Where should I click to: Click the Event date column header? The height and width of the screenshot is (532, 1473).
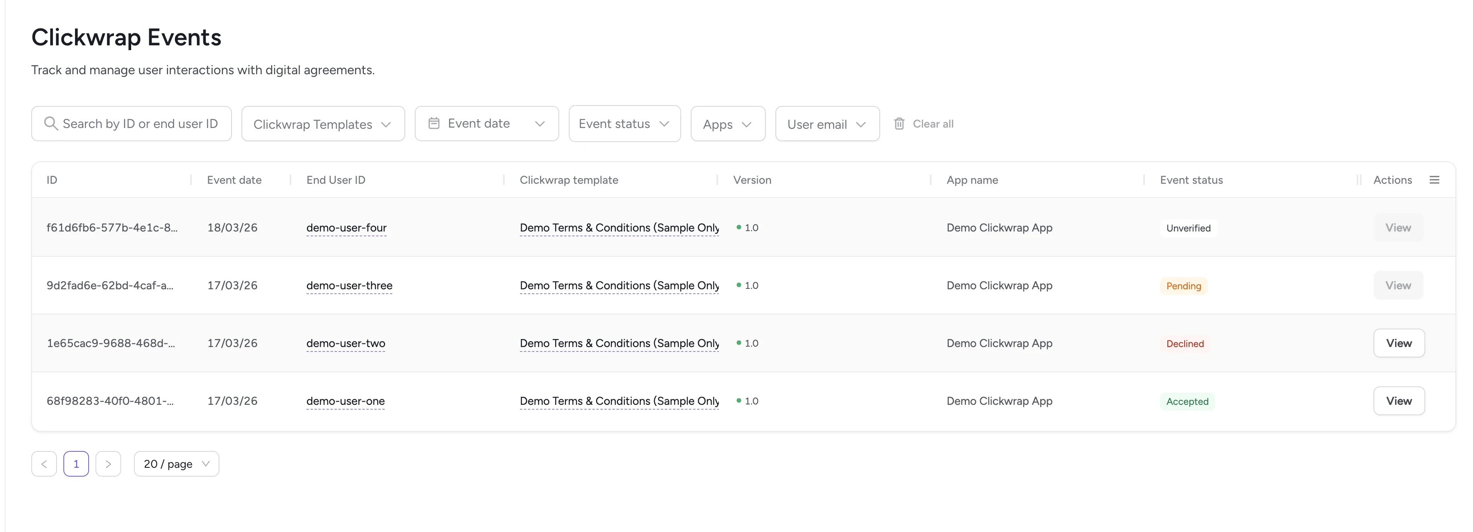point(234,180)
